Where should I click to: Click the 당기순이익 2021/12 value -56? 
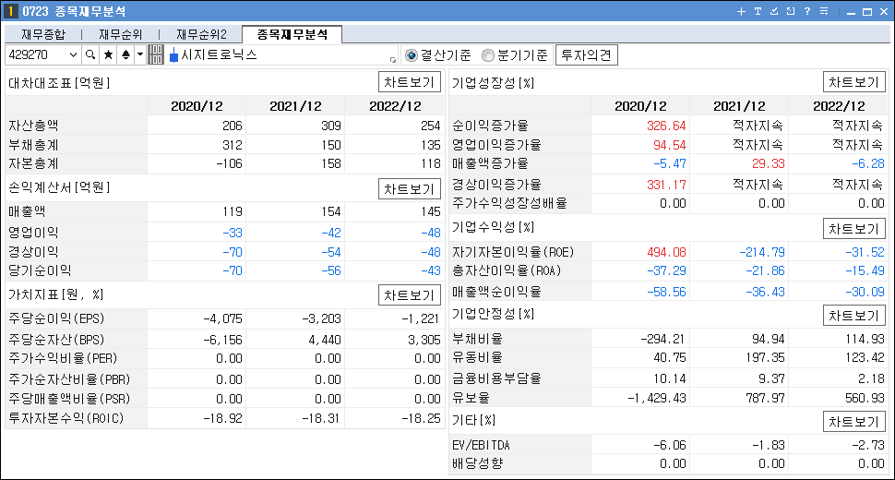coord(331,270)
